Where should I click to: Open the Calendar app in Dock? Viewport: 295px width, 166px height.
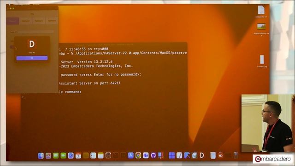click(x=78, y=156)
